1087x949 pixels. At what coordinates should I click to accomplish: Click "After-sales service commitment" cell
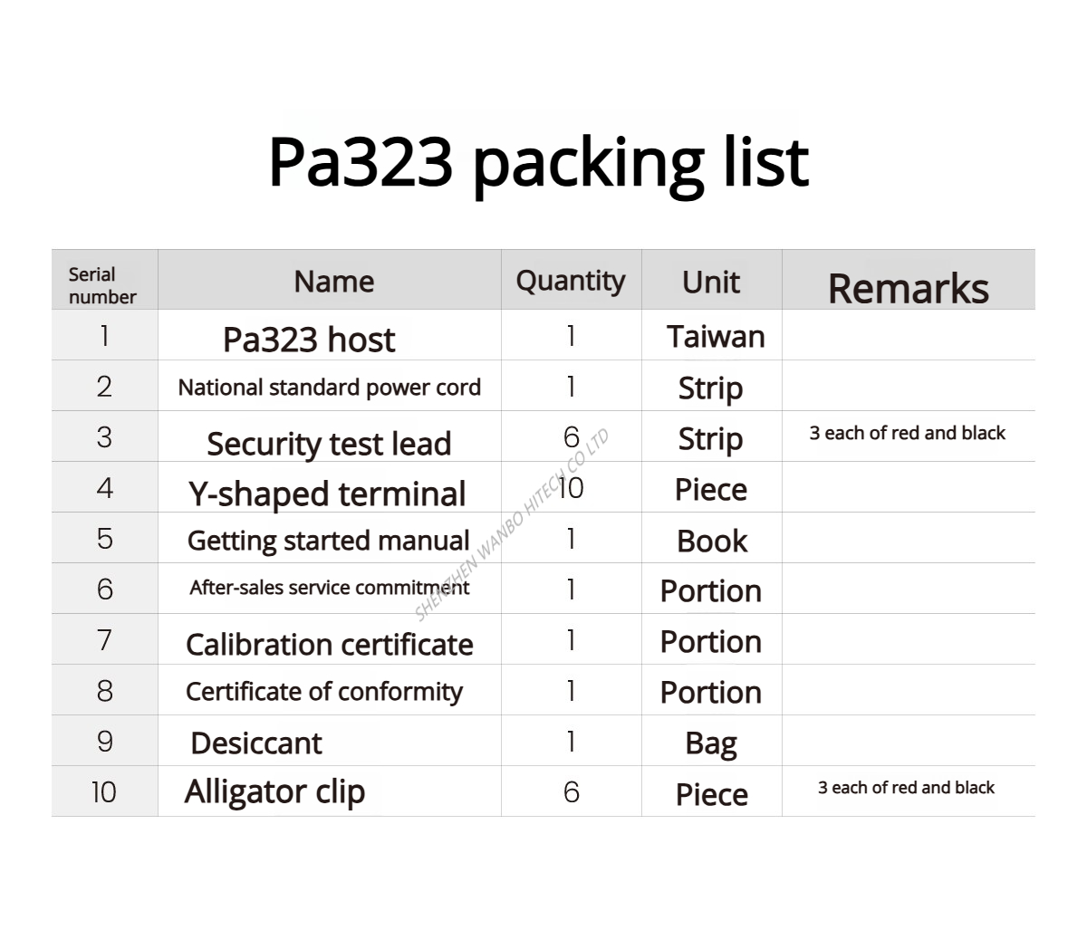[329, 588]
